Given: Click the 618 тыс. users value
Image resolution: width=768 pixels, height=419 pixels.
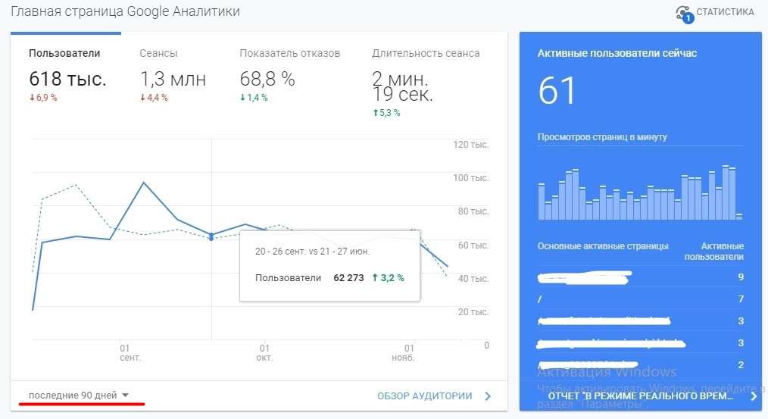Looking at the screenshot, I should 67,78.
